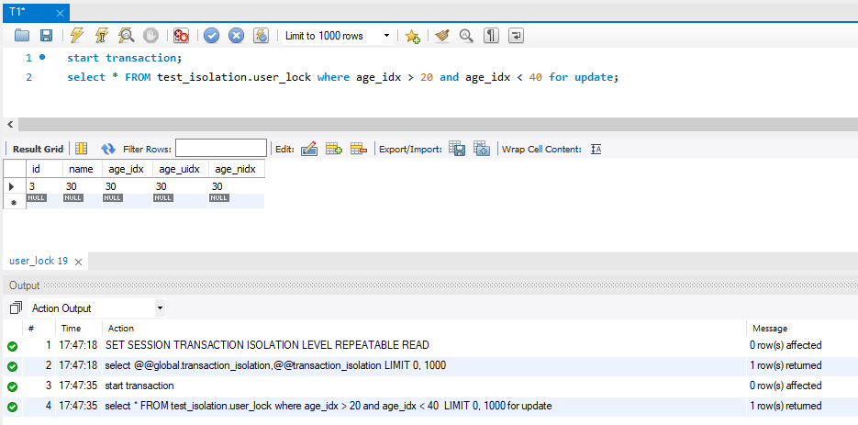Click the Result Grid label
Screen dimensions: 858x425
38,149
